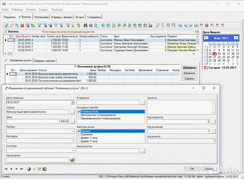Open the Отчеты menu

31,9
